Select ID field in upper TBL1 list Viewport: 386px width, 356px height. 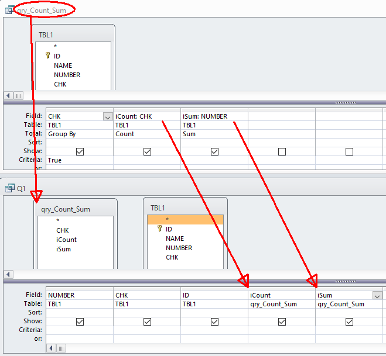(x=73, y=56)
